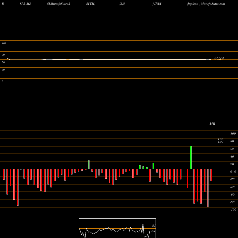Click the RSI axis label 50

coord(3,62)
